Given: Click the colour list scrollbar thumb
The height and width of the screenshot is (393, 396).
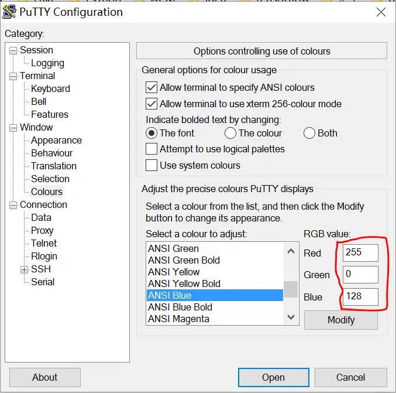Looking at the screenshot, I should (x=291, y=289).
